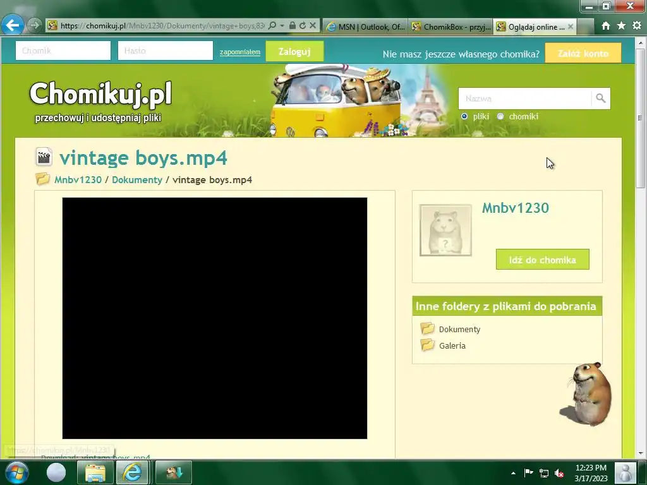Select the pliki radio button
647x485 pixels.
pos(464,116)
